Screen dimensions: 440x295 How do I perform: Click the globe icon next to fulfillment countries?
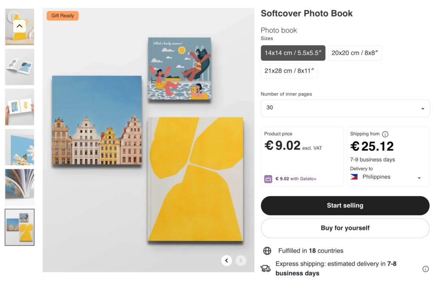(268, 250)
